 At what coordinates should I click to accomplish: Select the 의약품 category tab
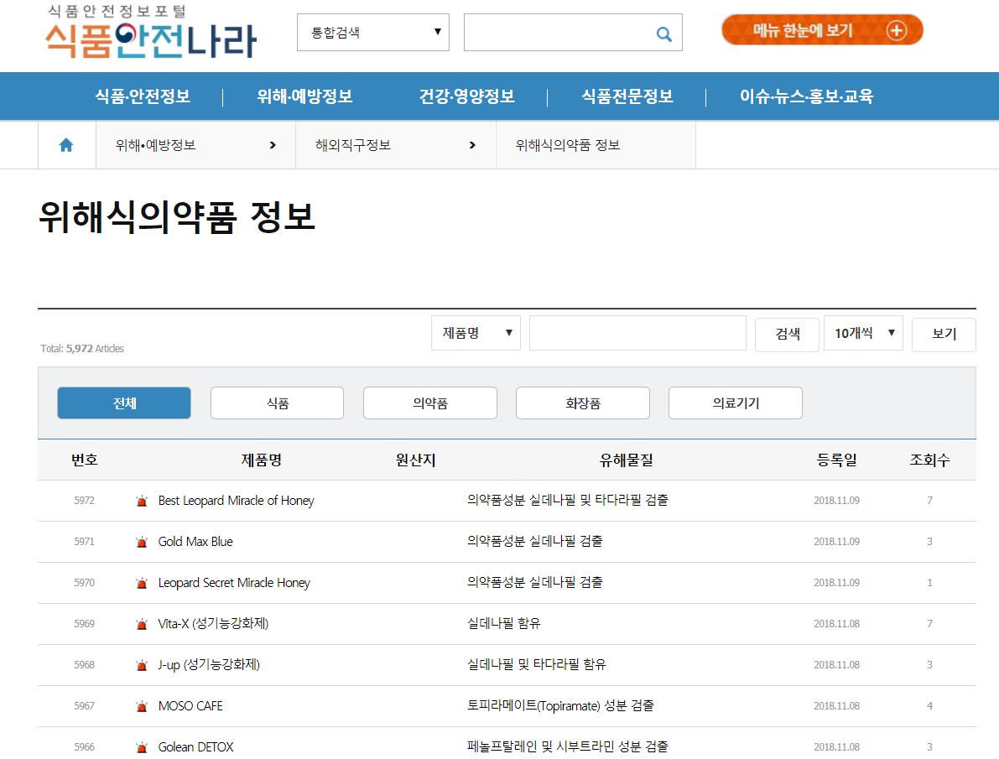[x=430, y=403]
